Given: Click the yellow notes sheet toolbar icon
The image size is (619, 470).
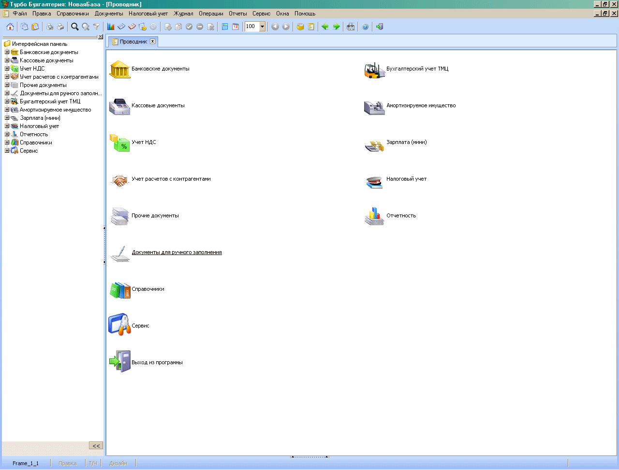Looking at the screenshot, I should pos(311,27).
